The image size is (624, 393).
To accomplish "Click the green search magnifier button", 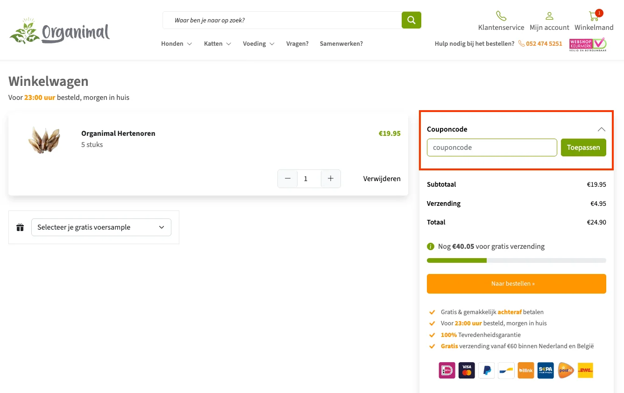I will (411, 20).
